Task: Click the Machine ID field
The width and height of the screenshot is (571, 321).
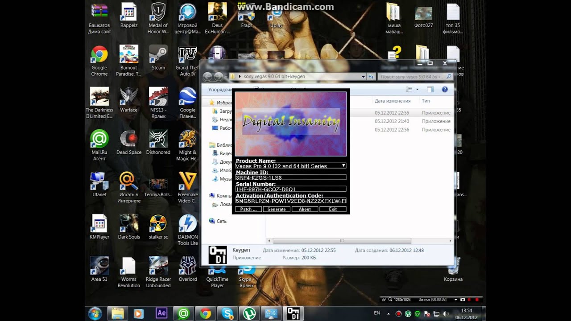Action: pyautogui.click(x=291, y=177)
